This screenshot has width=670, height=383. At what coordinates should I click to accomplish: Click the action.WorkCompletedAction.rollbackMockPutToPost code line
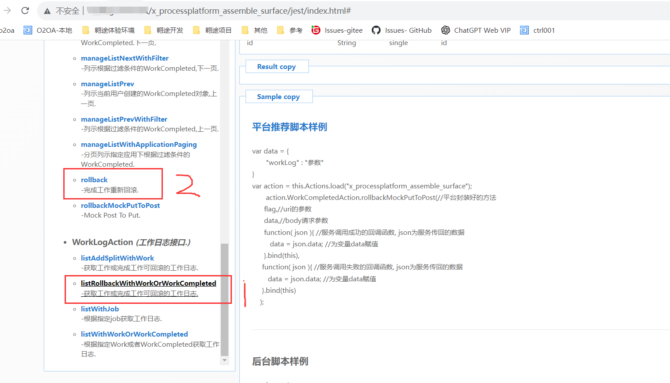coord(381,197)
